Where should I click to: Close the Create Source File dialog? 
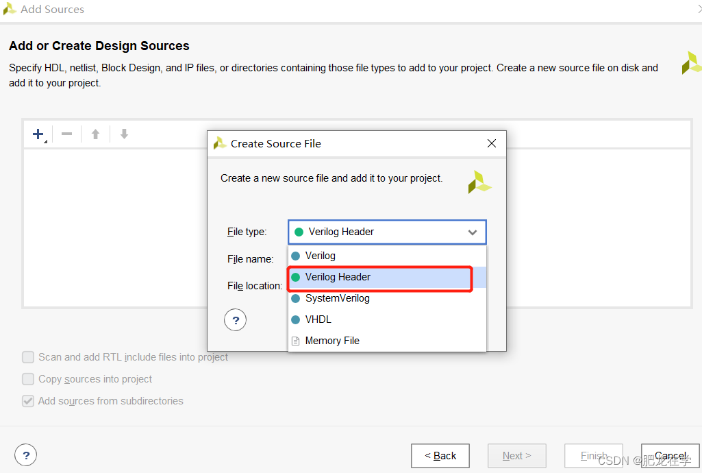(x=492, y=143)
